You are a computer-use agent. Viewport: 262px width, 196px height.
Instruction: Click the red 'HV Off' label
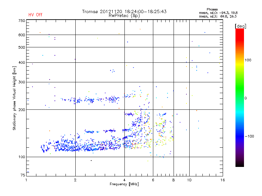(35, 15)
